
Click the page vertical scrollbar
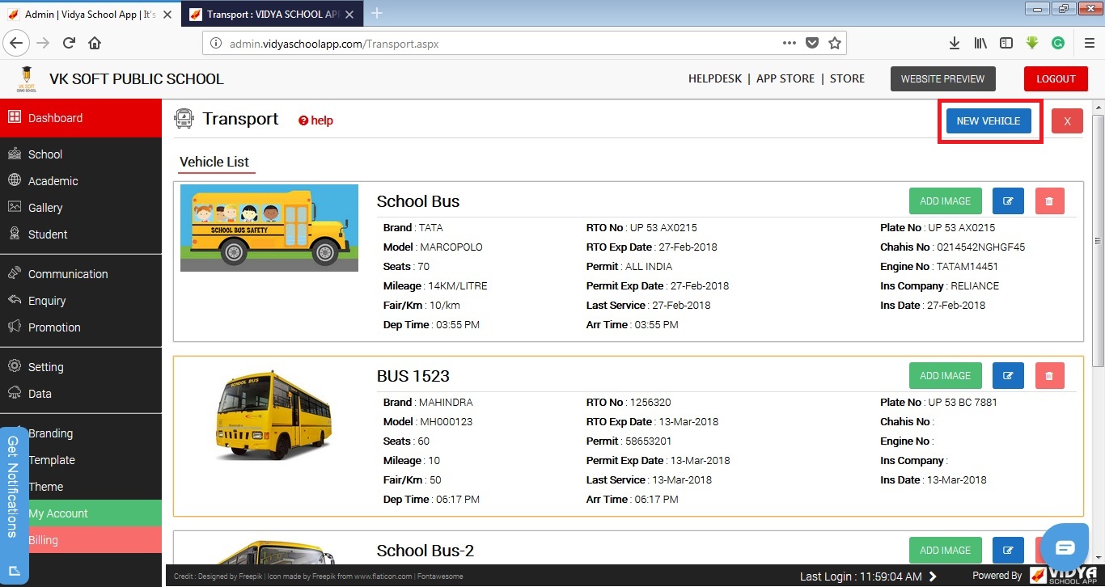(1098, 243)
